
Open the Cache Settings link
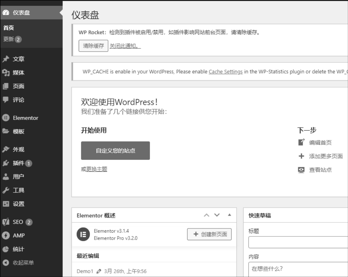[x=226, y=72]
